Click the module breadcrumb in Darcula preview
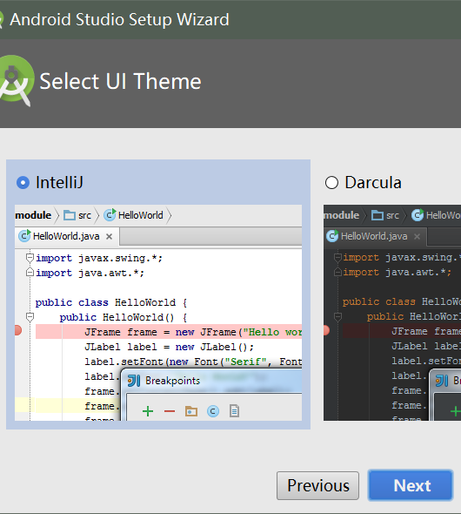Screen dimensions: 461x514 tap(341, 215)
